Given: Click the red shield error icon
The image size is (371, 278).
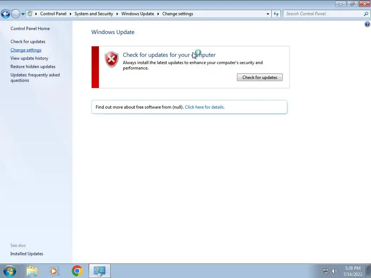Looking at the screenshot, I should (x=112, y=59).
